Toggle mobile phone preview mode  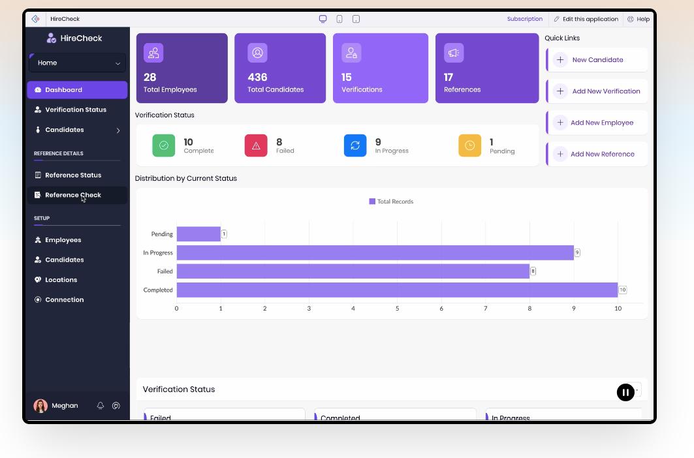[339, 19]
